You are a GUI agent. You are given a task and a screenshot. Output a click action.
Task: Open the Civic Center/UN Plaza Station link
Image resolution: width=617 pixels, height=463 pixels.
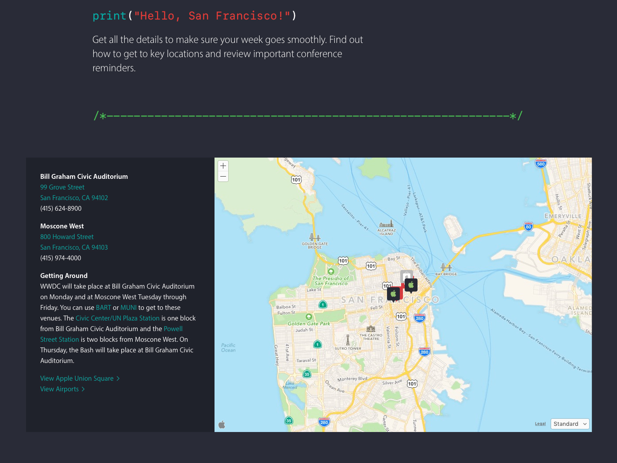coord(118,318)
